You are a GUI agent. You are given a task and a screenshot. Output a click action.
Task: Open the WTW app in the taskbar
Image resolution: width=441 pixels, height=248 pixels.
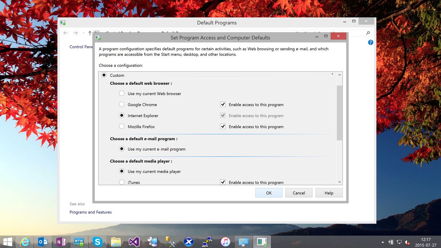click(79, 242)
